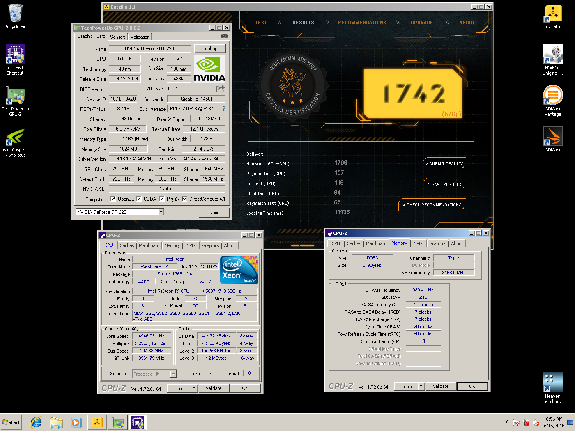The image size is (575, 431).
Task: Click the Tools button in the CPU window of CPU-Z
Action: coord(179,388)
